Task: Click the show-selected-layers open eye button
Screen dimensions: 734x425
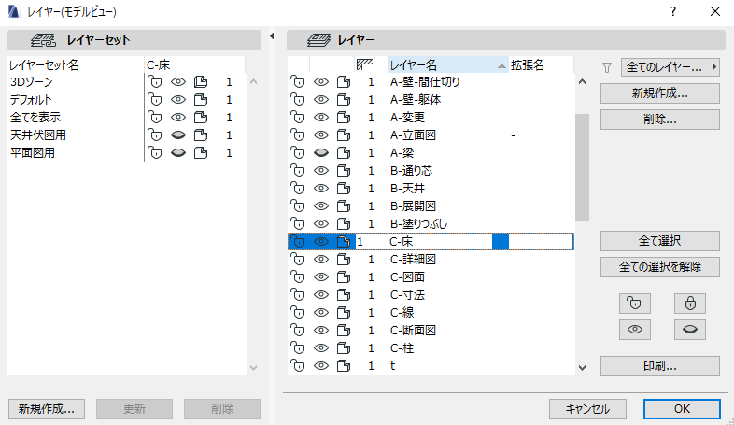Action: (x=635, y=330)
